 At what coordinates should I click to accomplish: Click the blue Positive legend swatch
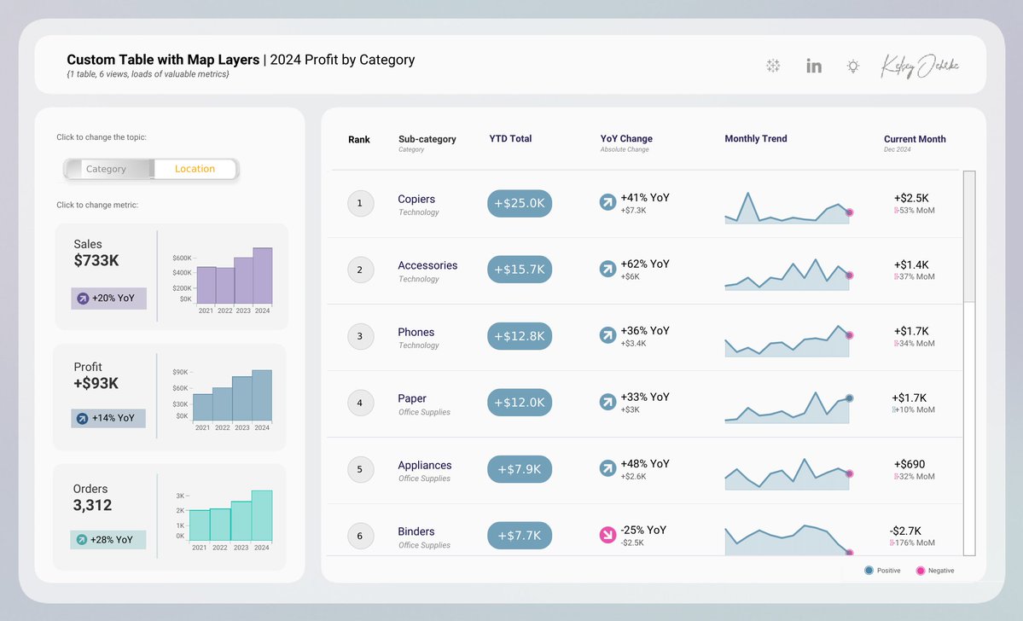(x=868, y=570)
